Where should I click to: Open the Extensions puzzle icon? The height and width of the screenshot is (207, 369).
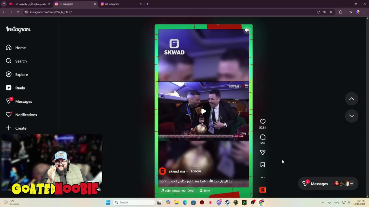pyautogui.click(x=341, y=12)
